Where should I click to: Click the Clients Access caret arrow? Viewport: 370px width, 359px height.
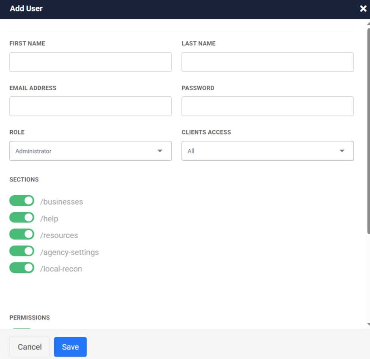click(342, 151)
